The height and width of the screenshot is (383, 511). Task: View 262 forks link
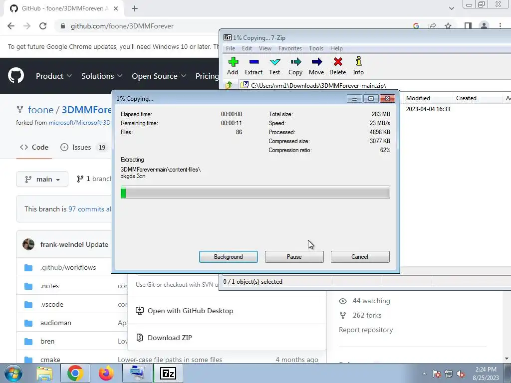click(x=367, y=315)
